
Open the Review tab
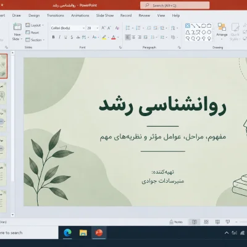(144, 15)
